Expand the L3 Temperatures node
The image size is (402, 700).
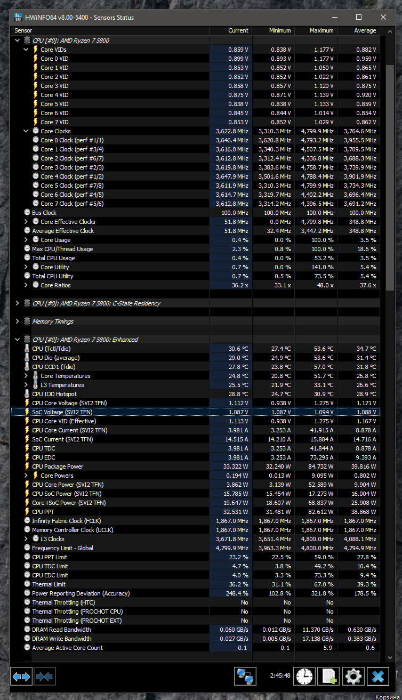[26, 385]
